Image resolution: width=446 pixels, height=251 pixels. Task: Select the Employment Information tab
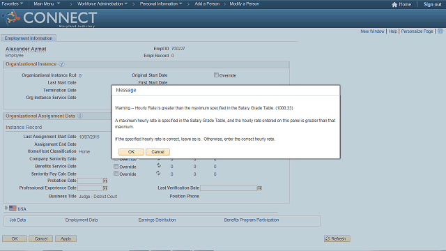(29, 38)
